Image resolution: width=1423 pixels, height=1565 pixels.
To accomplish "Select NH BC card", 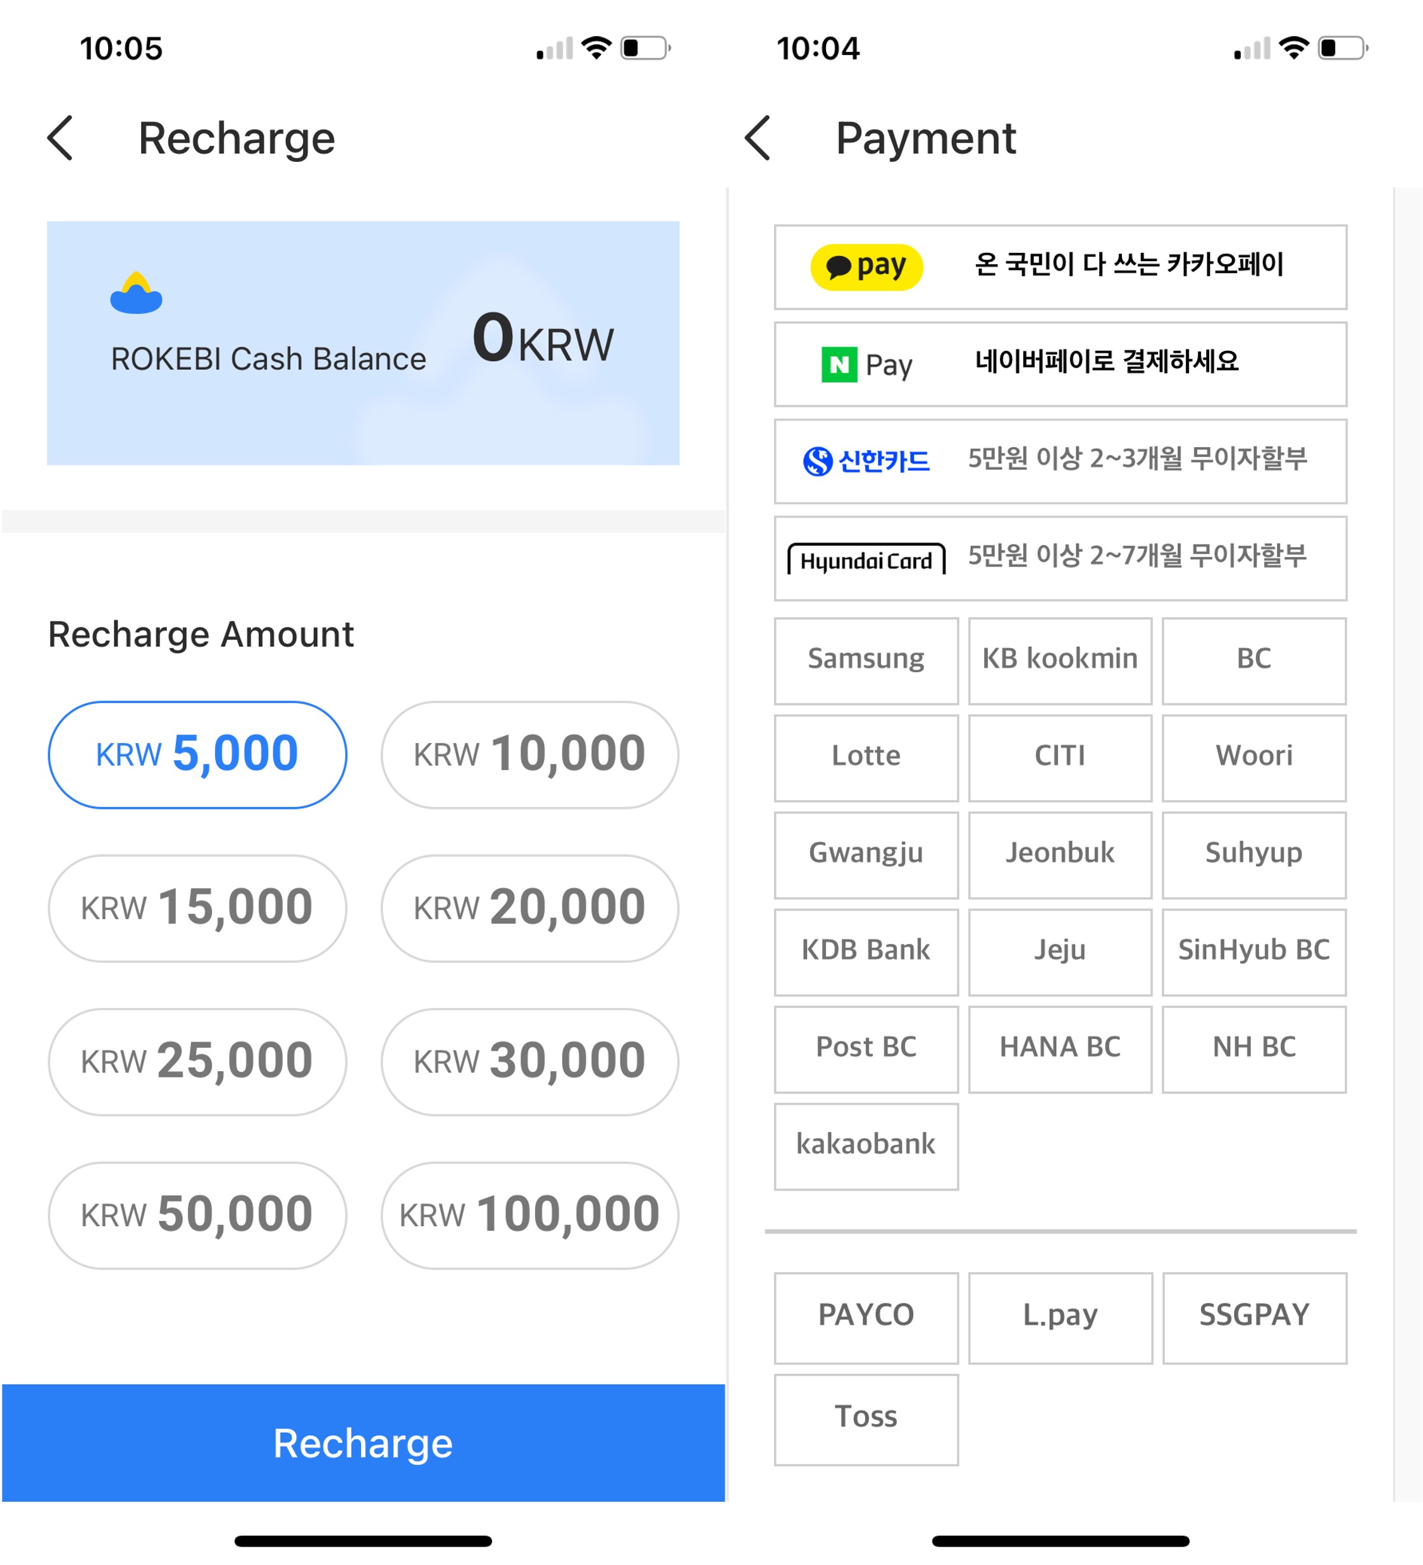I will [1255, 1050].
